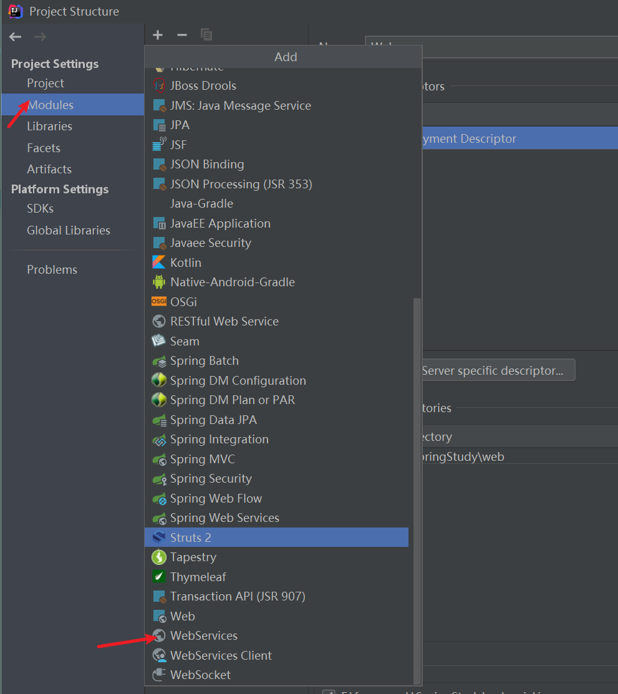Click the Server specific descriptor button
618x694 pixels.
(x=498, y=370)
